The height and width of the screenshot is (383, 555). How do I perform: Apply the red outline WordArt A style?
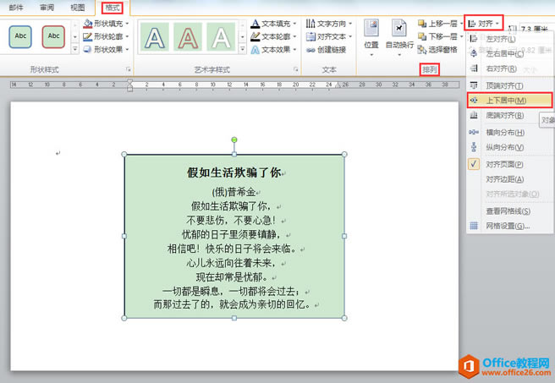[188, 37]
